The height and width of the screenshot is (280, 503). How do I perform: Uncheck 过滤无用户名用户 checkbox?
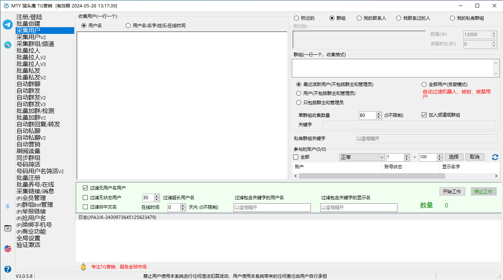tap(85, 188)
